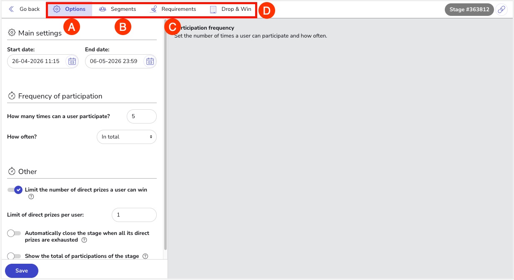Click the left panel vertical scrollbar
This screenshot has height=280, width=514.
165,138
